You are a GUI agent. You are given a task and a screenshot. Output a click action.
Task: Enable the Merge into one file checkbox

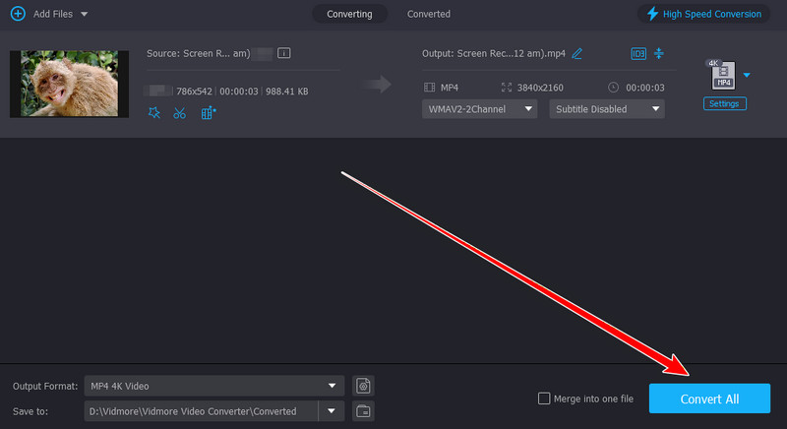tap(545, 398)
